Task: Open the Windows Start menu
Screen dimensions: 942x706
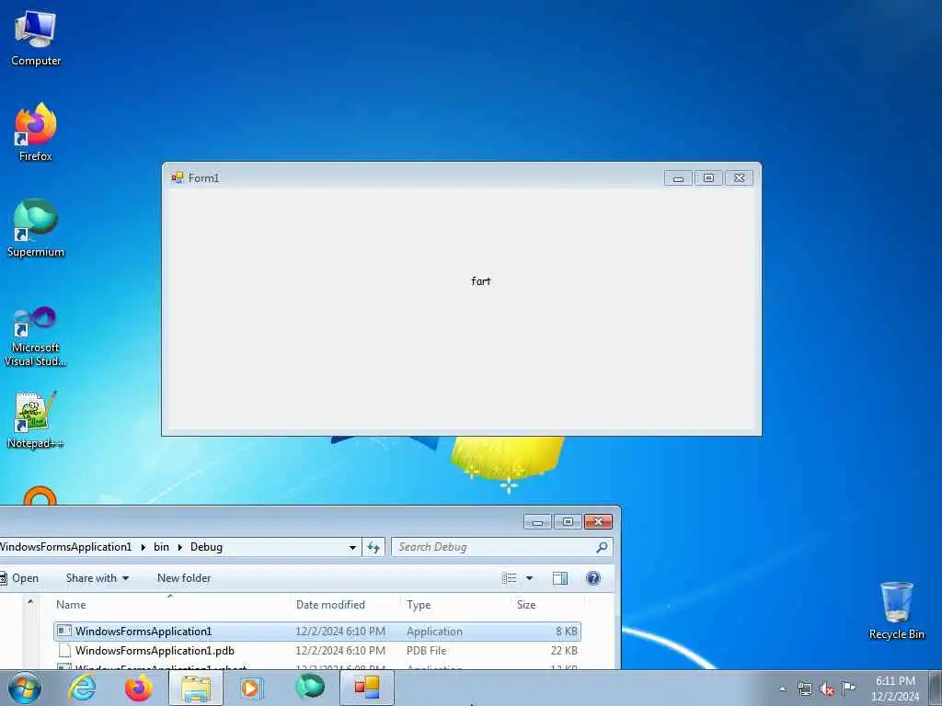Action: point(25,688)
